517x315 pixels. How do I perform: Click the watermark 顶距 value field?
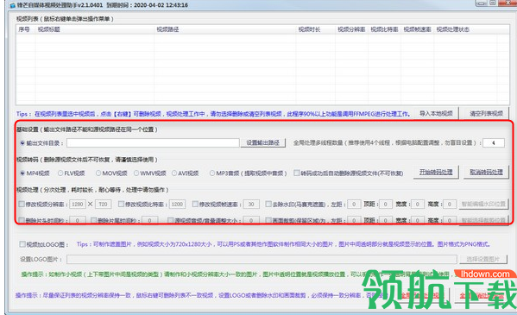385,205
